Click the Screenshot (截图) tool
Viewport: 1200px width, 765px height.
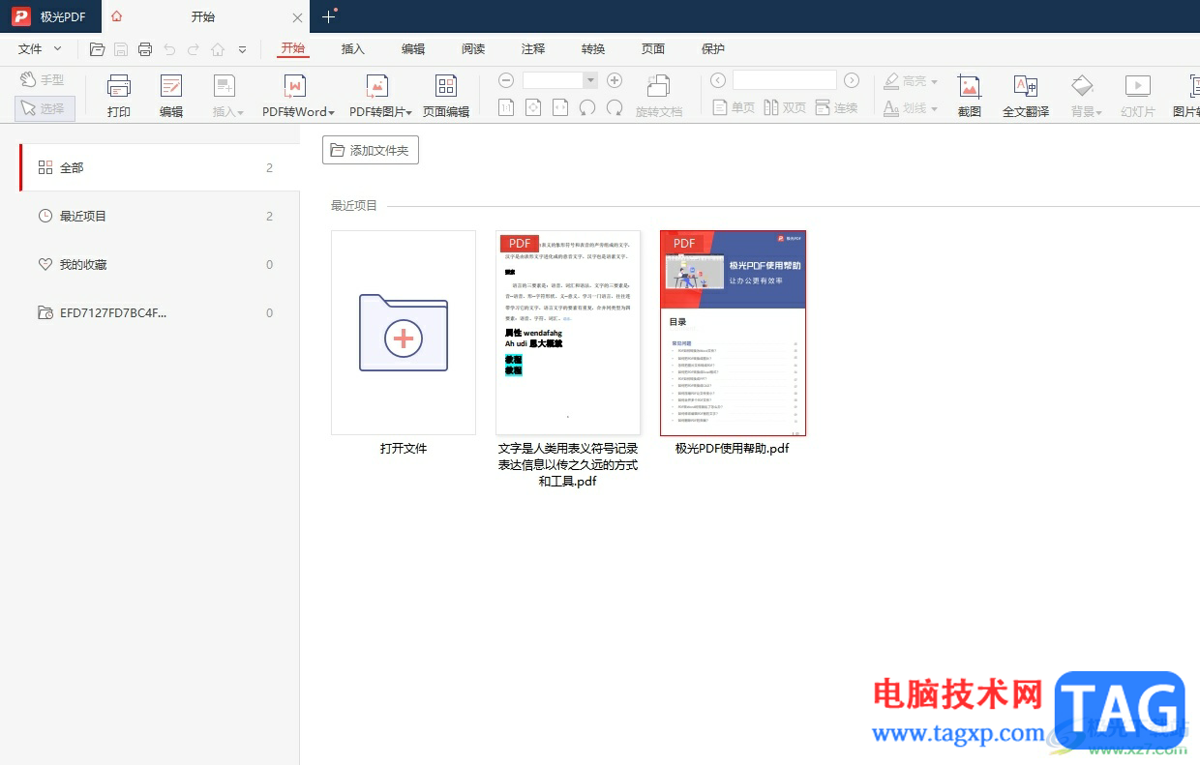tap(970, 96)
